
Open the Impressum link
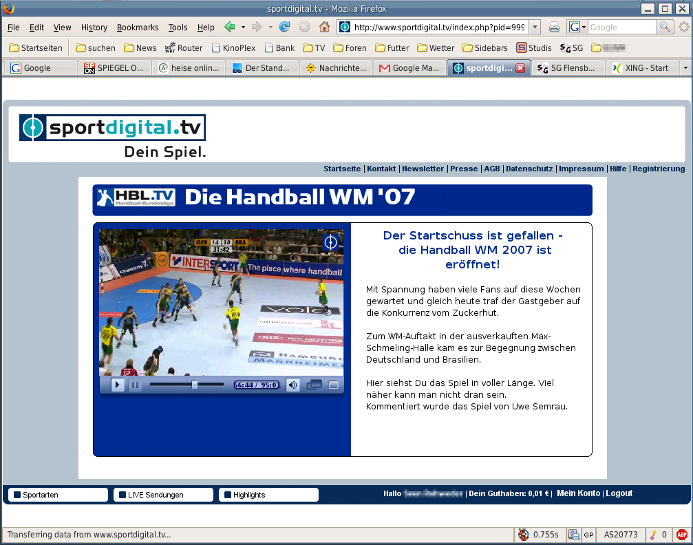[x=582, y=169]
